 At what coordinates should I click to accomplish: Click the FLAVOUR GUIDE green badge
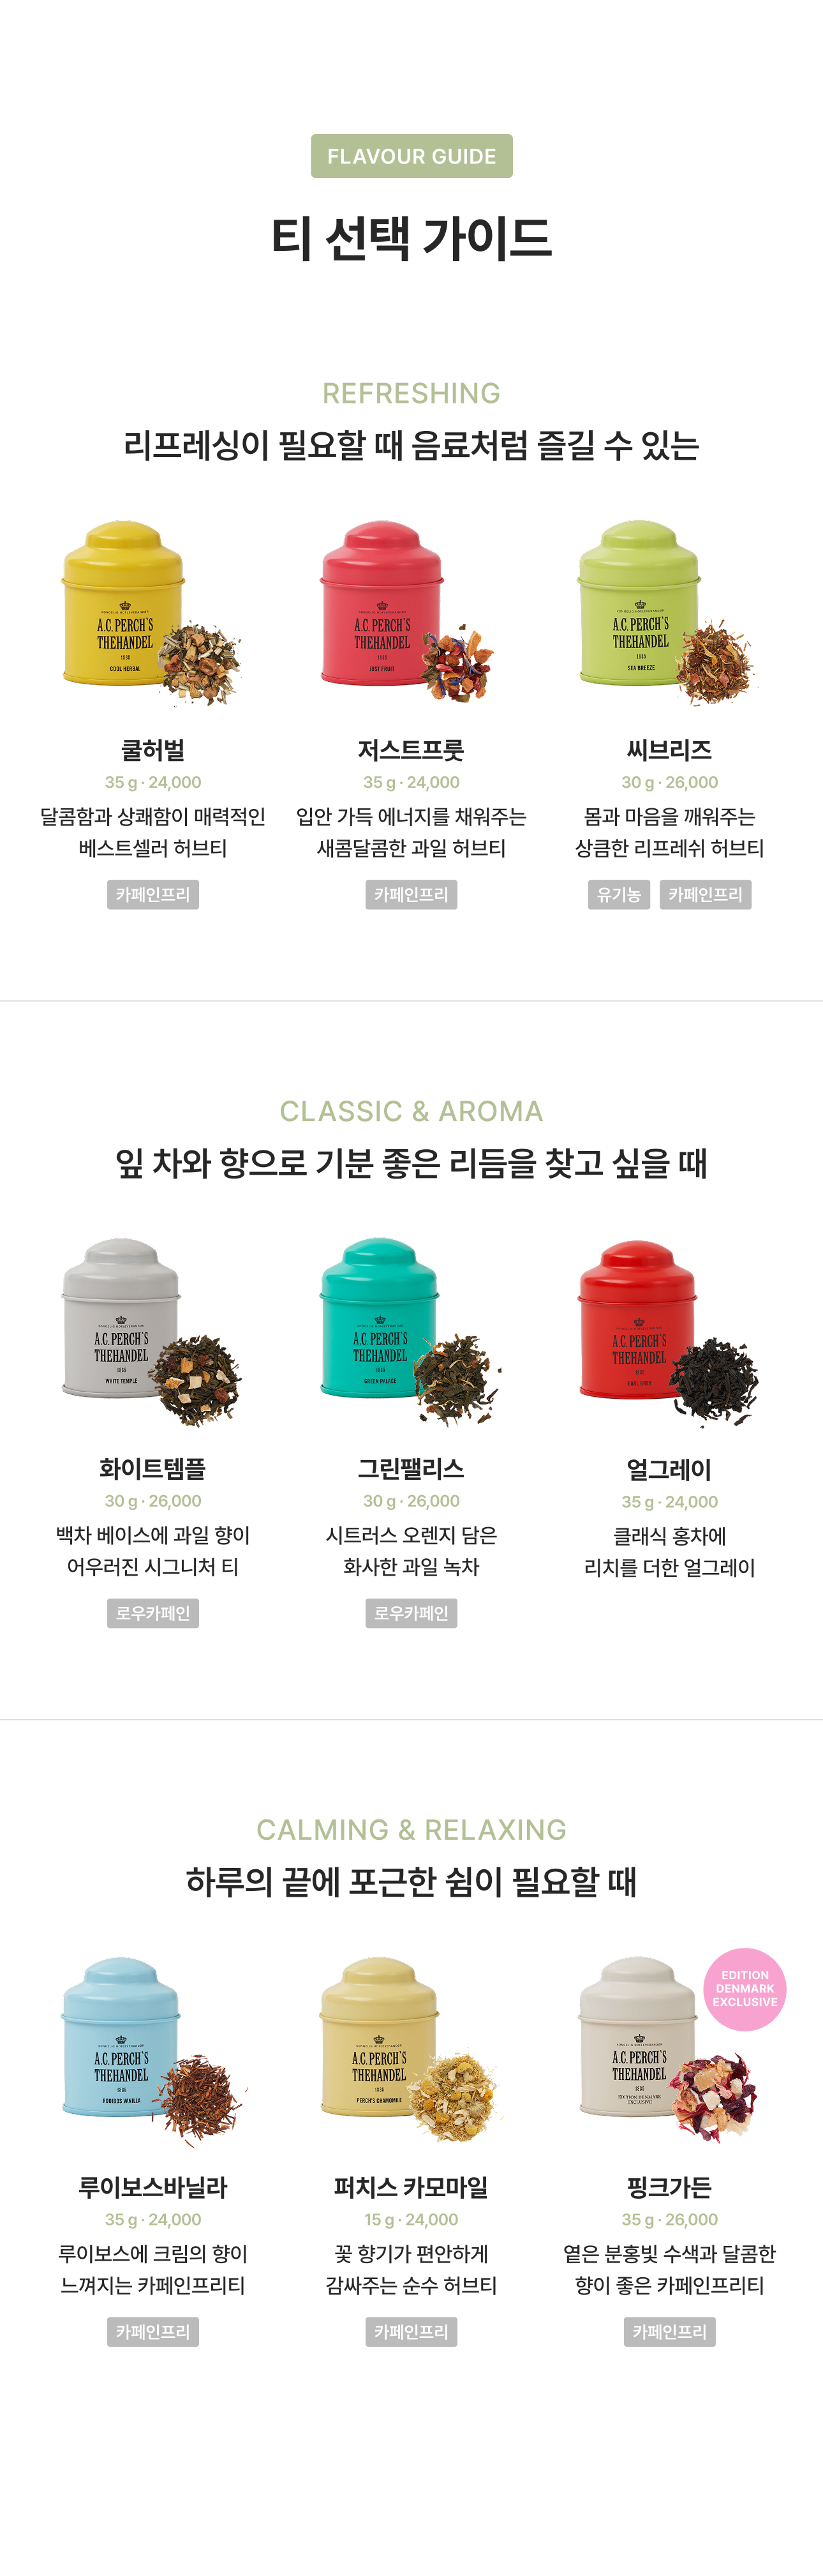[411, 156]
